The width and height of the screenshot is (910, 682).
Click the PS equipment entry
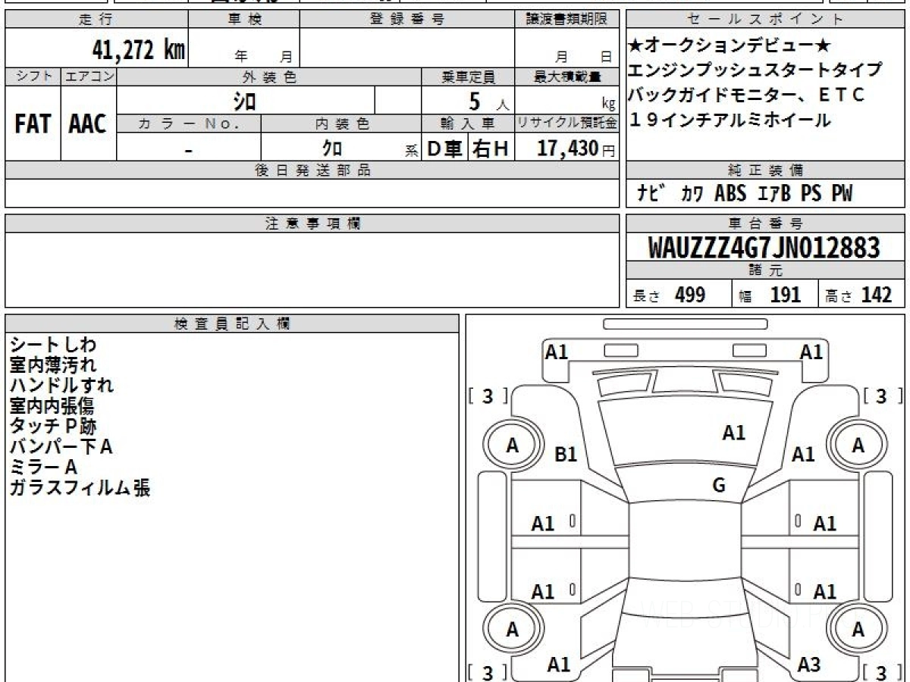[811, 194]
